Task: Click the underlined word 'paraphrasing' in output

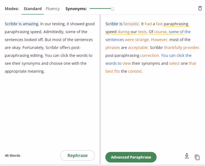Action: tap(176, 24)
